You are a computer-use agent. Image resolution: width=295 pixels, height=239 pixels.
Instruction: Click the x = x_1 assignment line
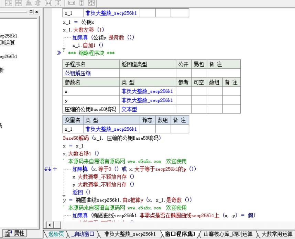click(x=73, y=146)
